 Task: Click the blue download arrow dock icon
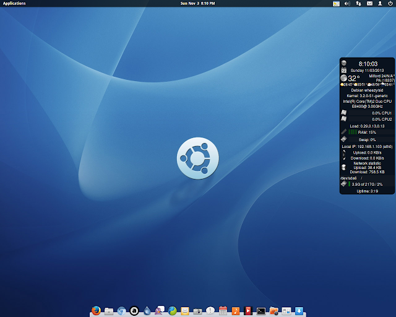click(299, 310)
